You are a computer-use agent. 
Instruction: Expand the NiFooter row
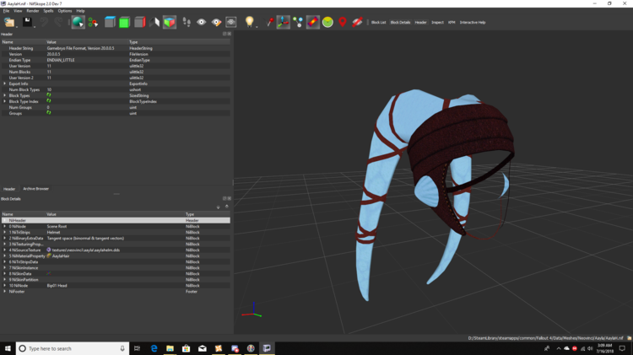5,291
